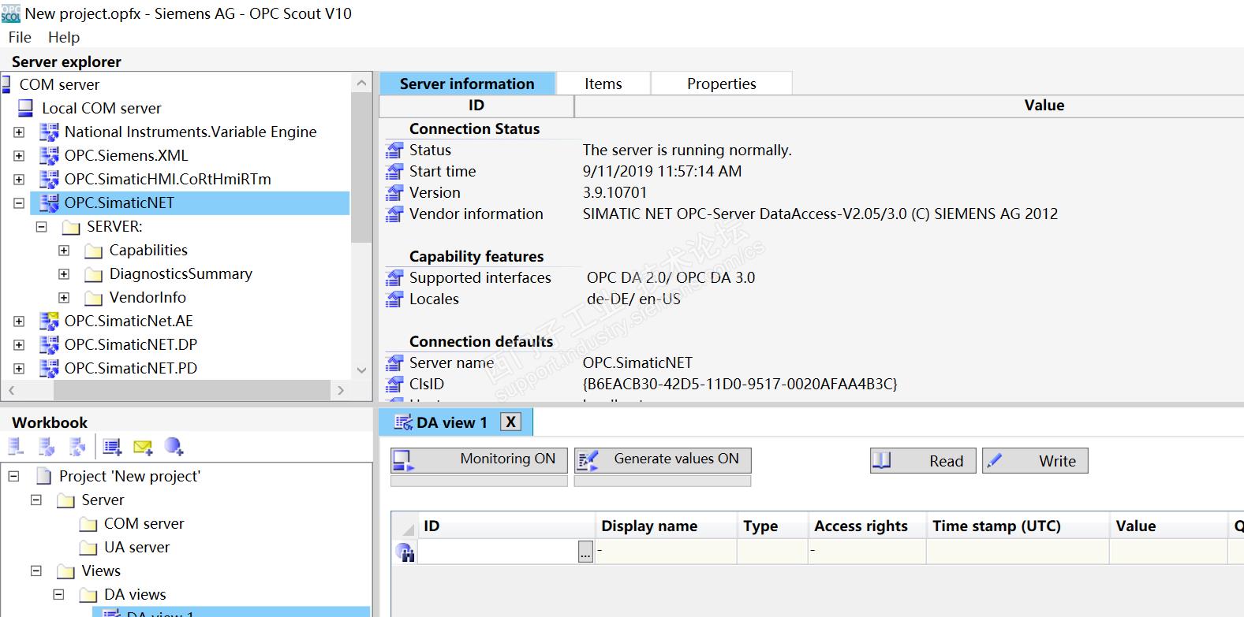Viewport: 1244px width, 617px height.
Task: Collapse the Views folder in Workbook
Action: point(36,571)
